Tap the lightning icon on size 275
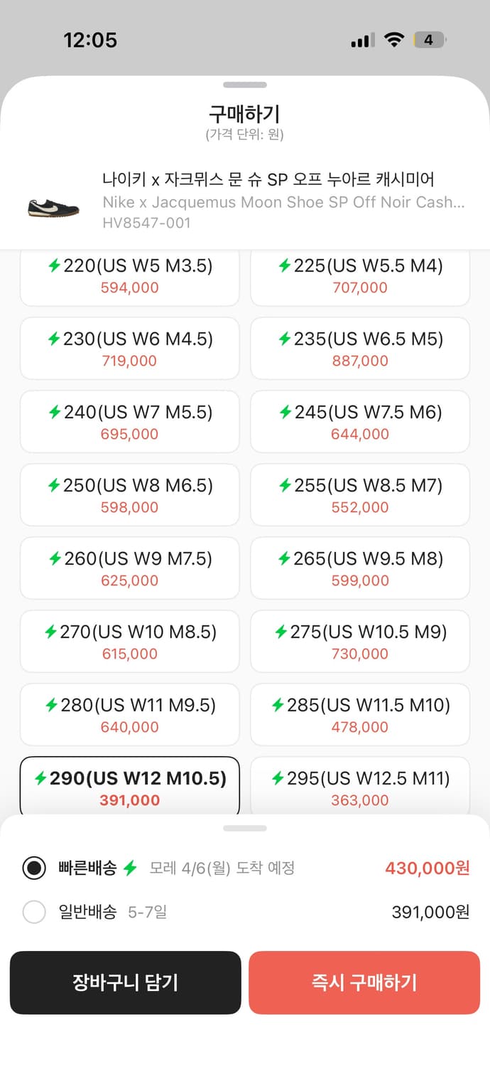The image size is (490, 1067). click(x=281, y=632)
